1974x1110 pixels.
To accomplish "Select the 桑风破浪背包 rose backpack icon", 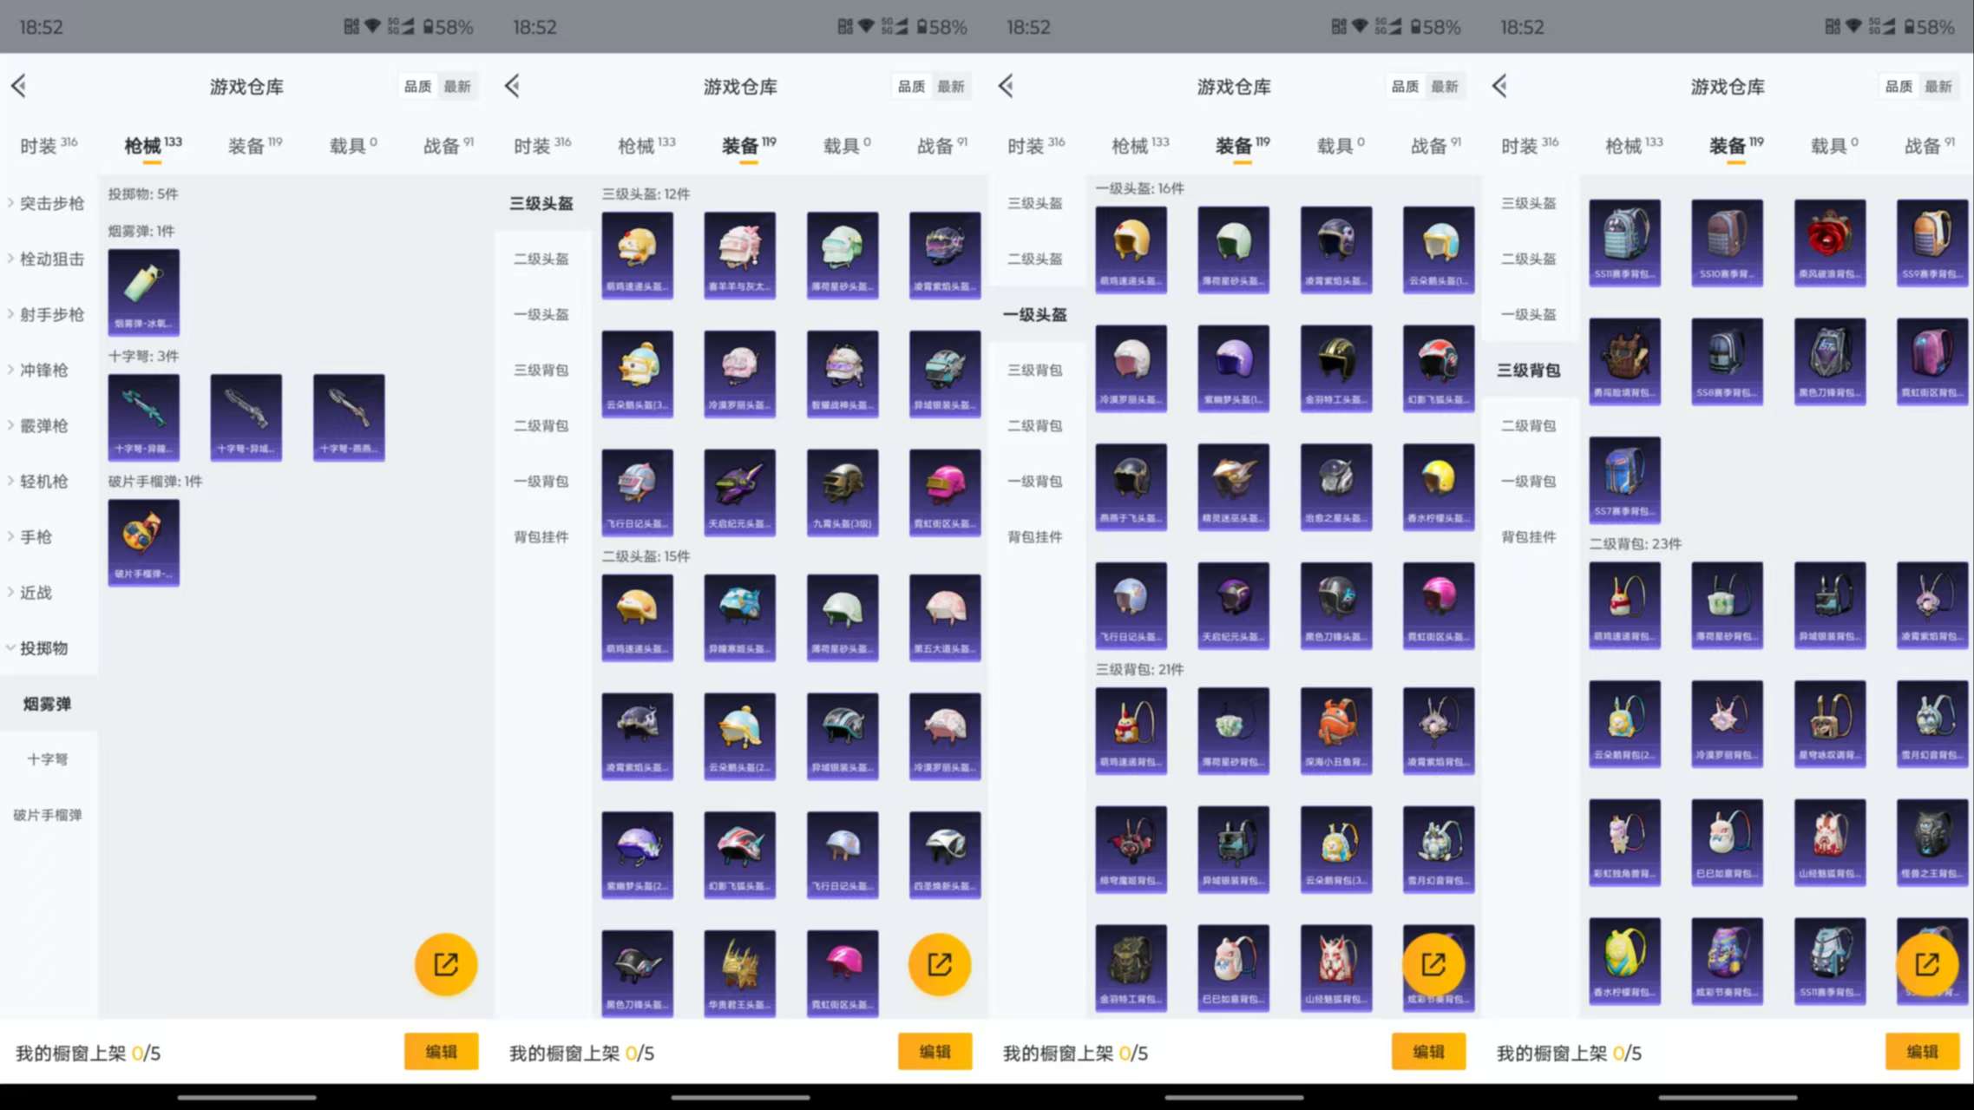I will (x=1830, y=243).
